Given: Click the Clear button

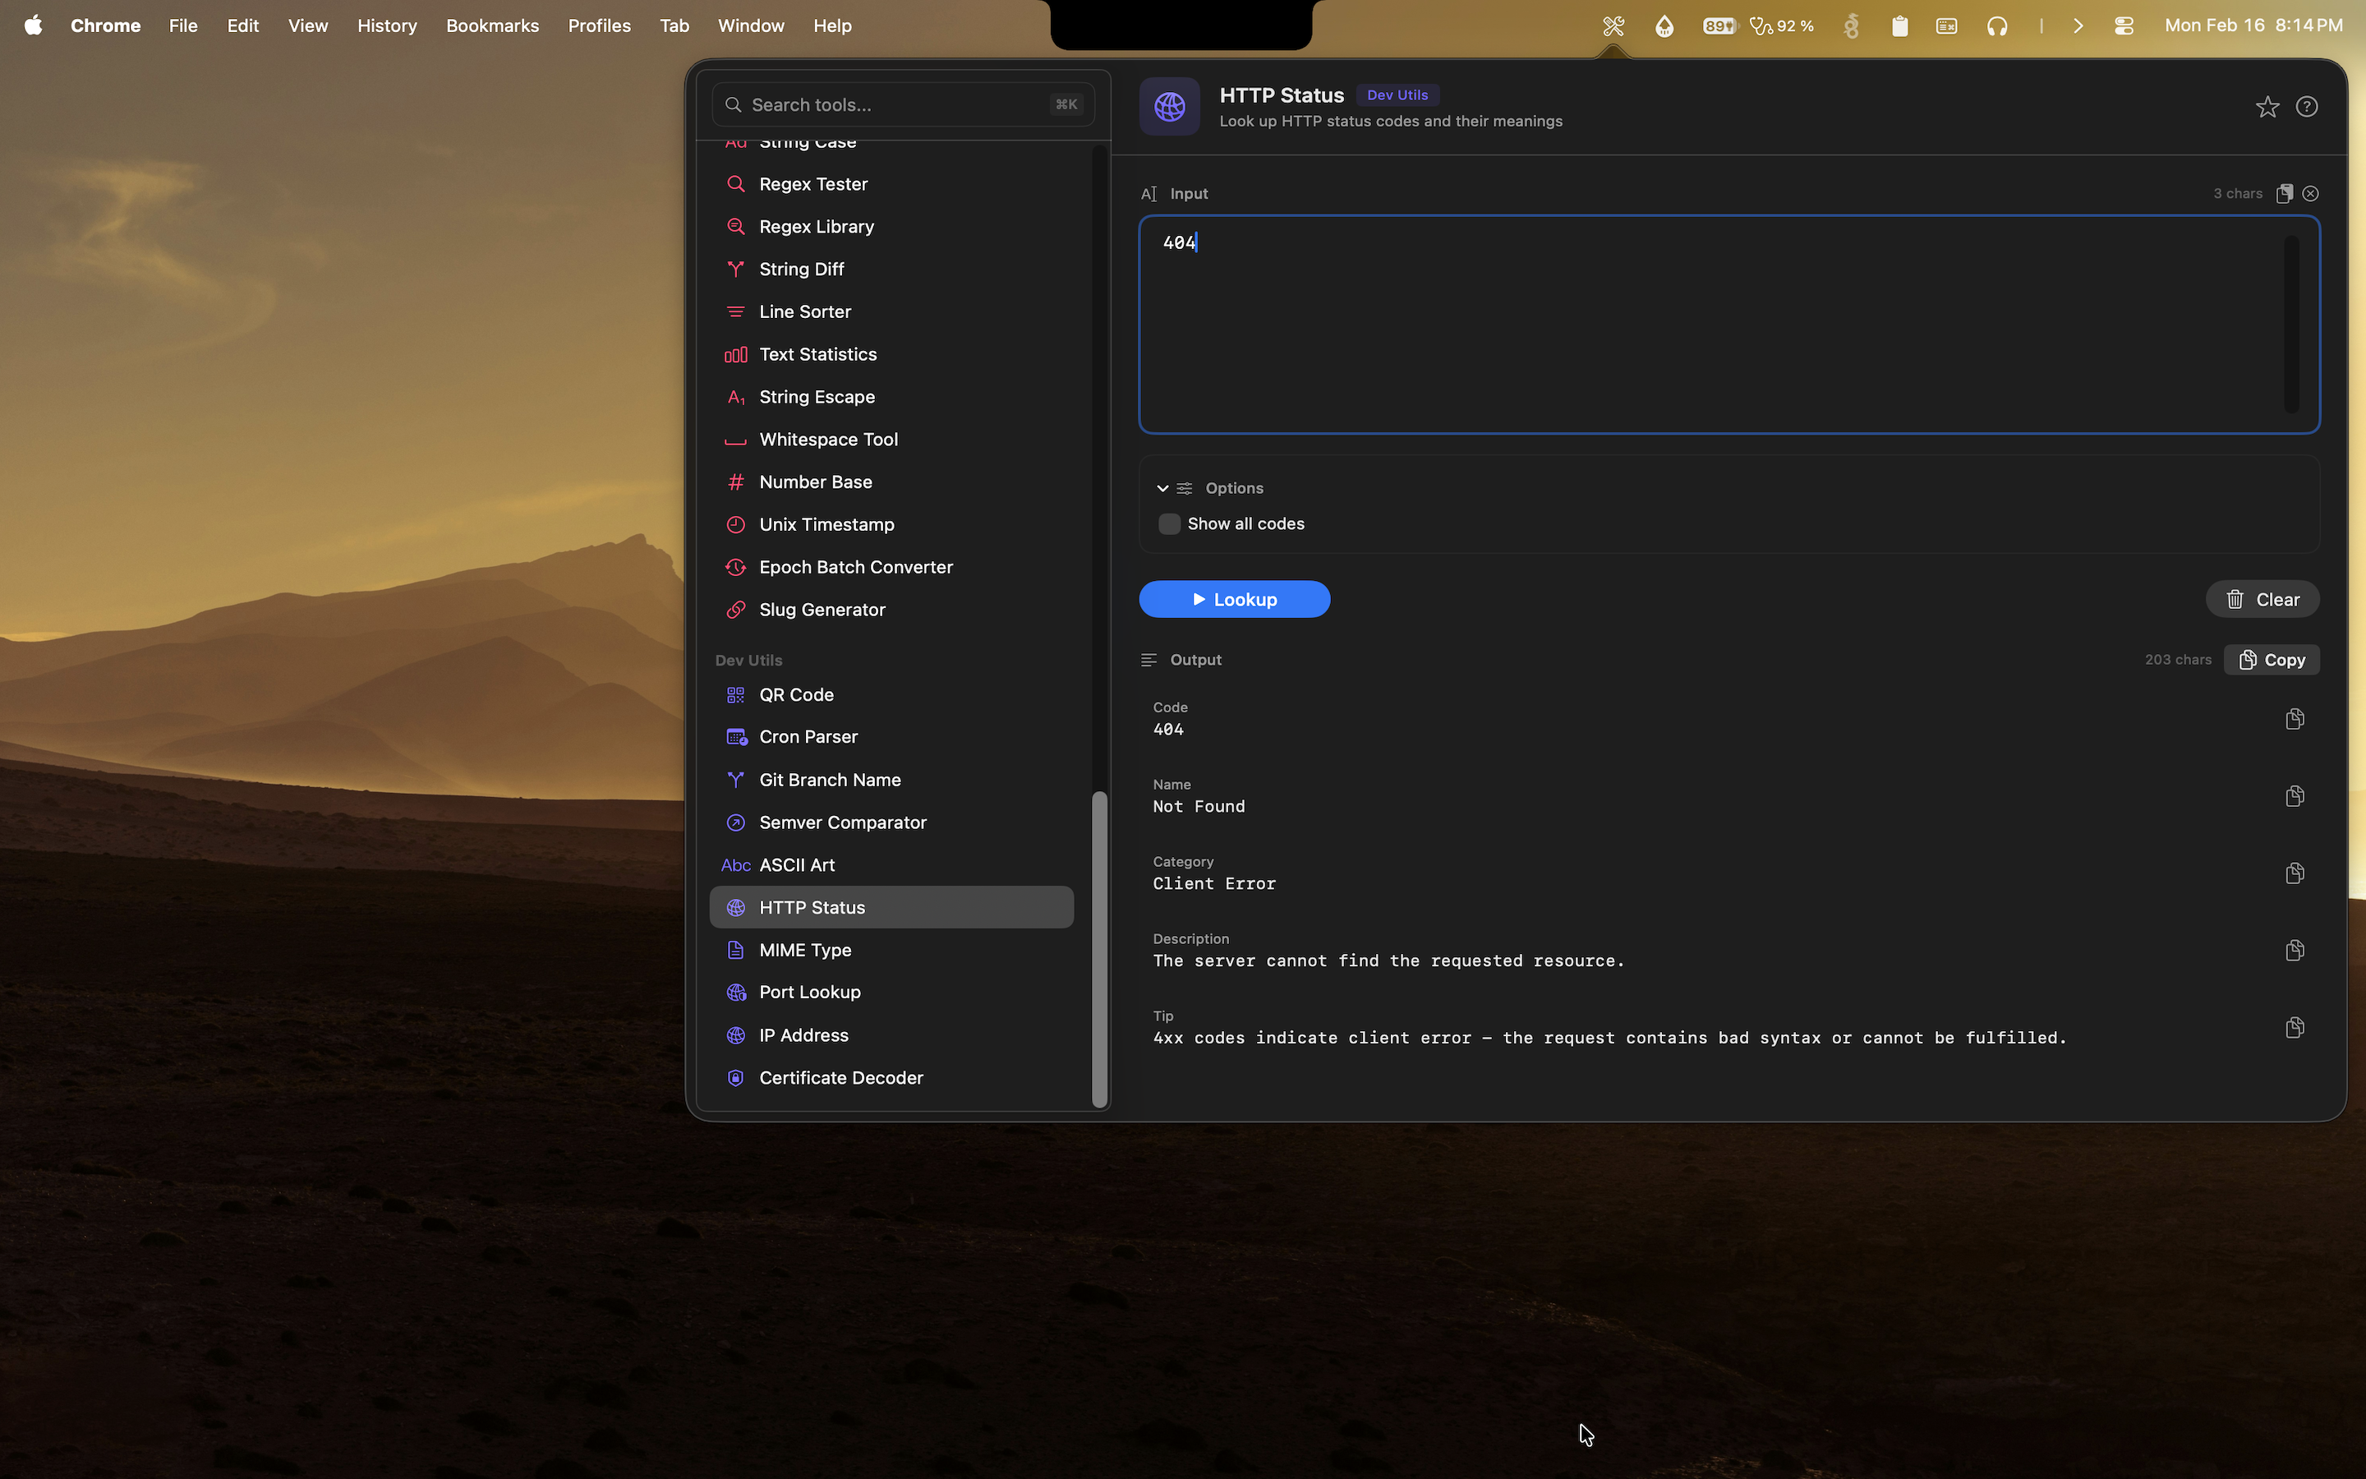Looking at the screenshot, I should [x=2262, y=599].
